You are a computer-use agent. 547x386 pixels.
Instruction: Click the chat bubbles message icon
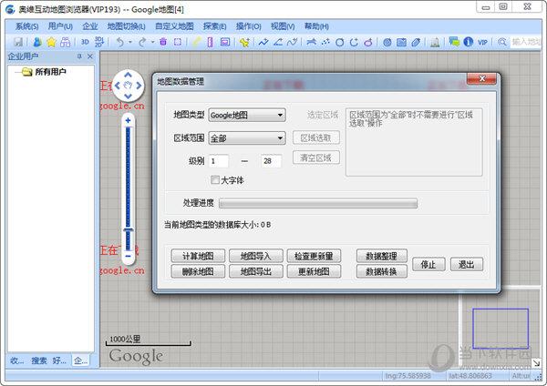tap(454, 42)
